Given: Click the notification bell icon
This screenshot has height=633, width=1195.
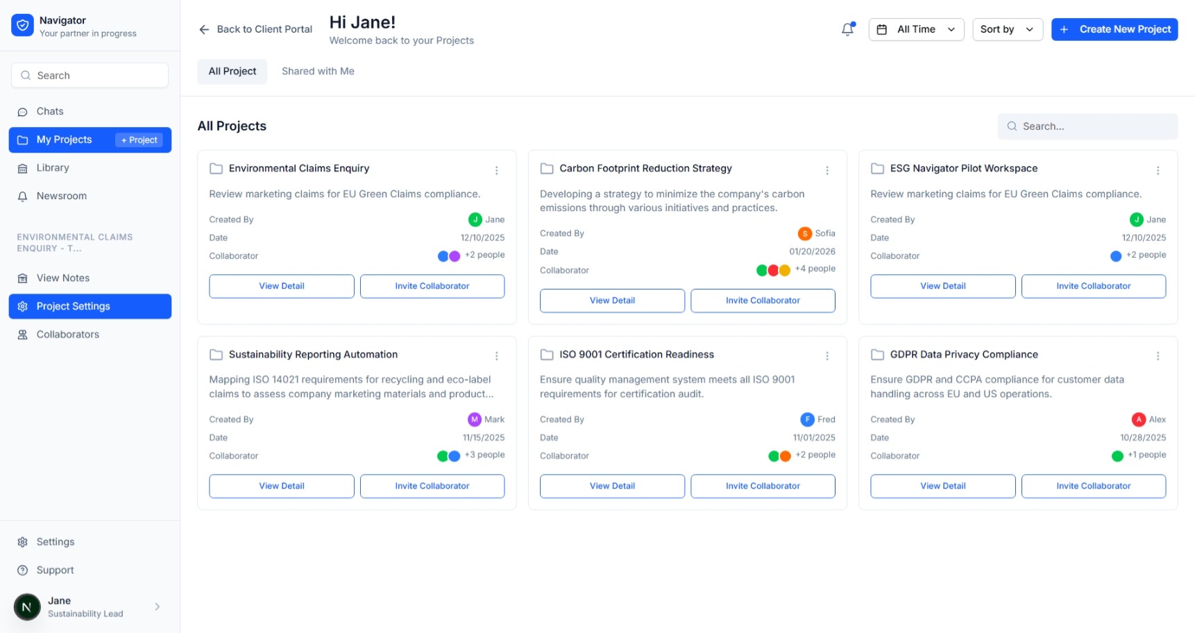Looking at the screenshot, I should point(847,29).
